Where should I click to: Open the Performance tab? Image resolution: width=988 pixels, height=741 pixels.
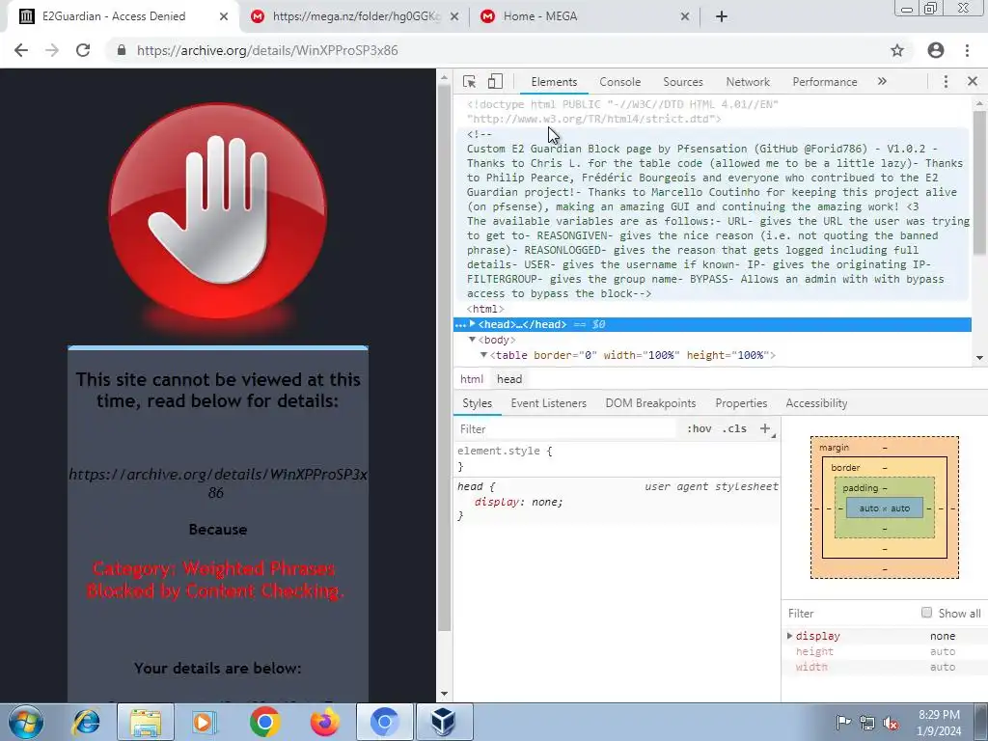(x=825, y=82)
